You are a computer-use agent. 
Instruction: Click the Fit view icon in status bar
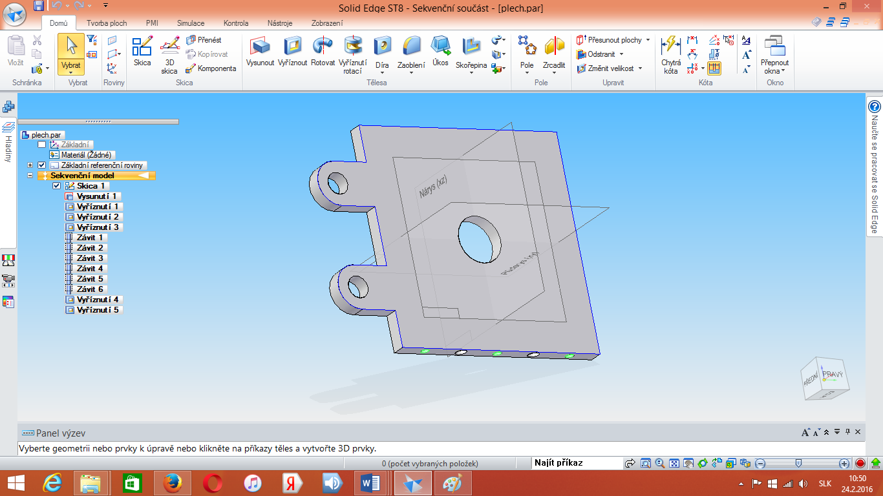[674, 464]
